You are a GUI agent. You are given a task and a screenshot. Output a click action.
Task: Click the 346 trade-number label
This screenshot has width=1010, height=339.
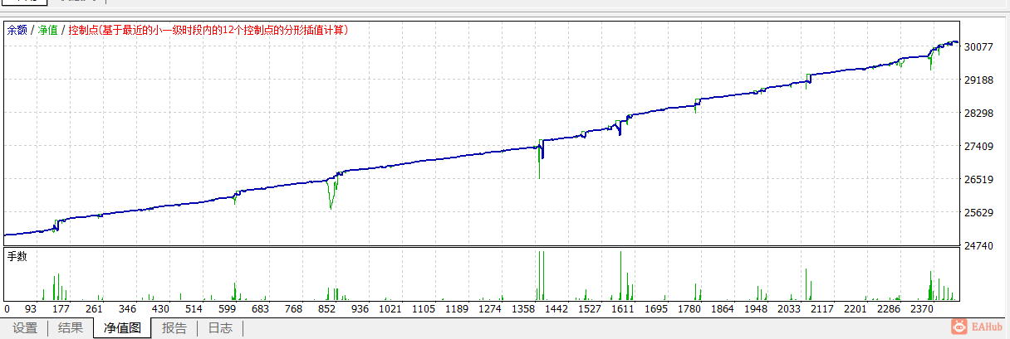coord(128,308)
